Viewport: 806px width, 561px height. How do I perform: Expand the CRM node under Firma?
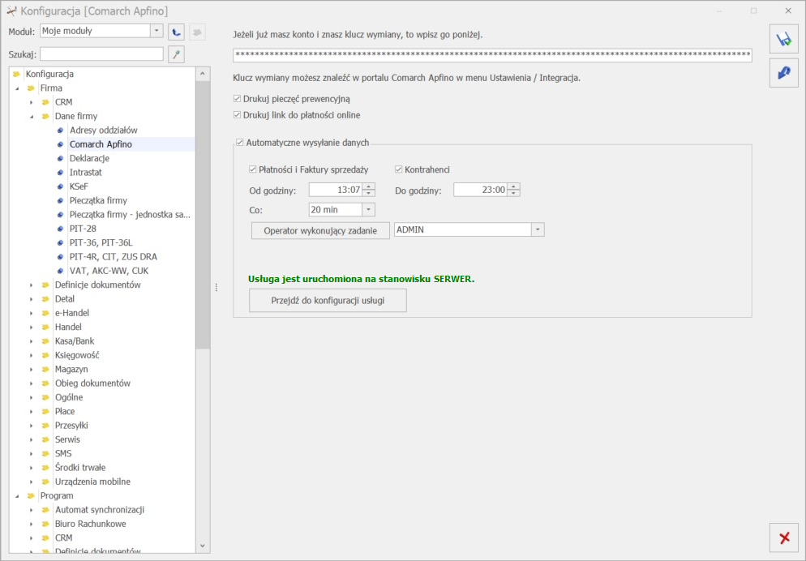(32, 102)
